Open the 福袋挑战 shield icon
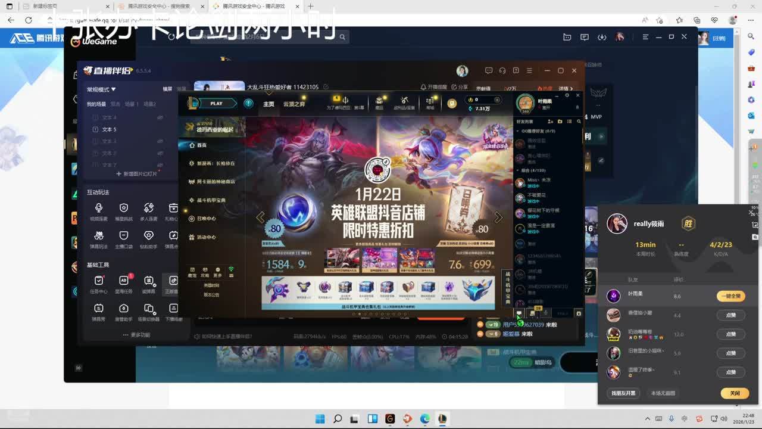762x429 pixels. click(124, 208)
